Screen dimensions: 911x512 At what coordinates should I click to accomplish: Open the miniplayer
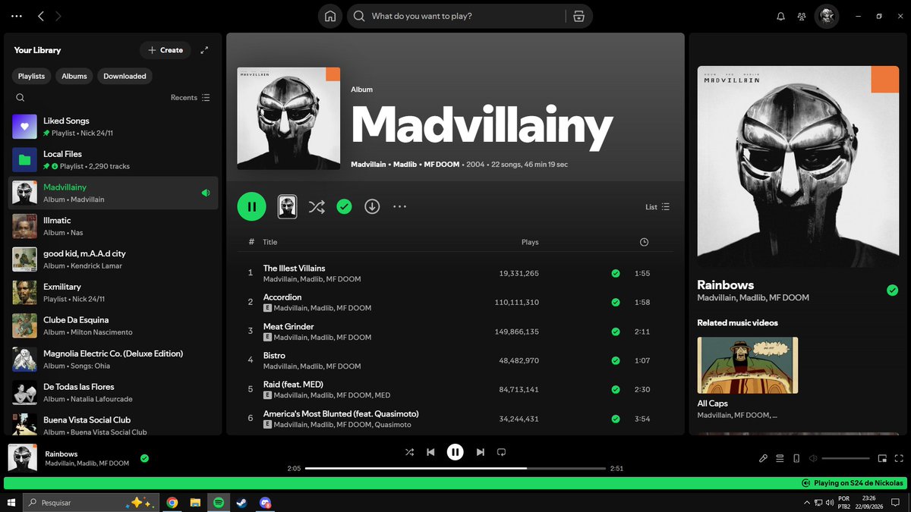click(x=882, y=458)
